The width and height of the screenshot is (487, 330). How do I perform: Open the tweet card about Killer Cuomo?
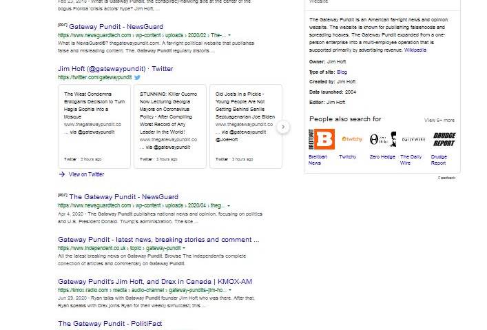(x=169, y=126)
